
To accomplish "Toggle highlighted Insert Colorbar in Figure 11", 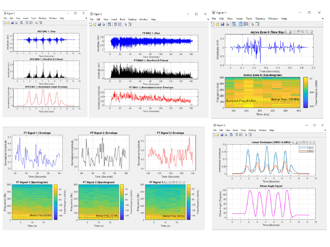I will click(x=241, y=24).
